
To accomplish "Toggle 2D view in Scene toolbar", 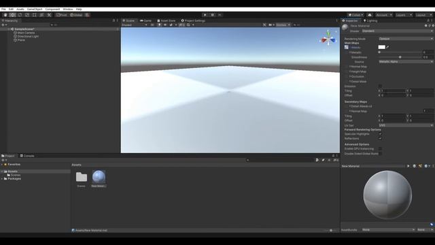I will point(152,25).
